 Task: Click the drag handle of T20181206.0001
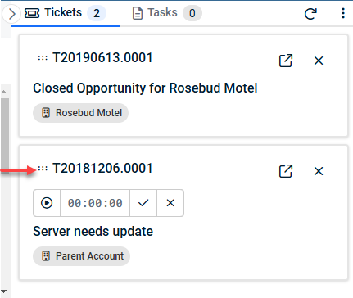coord(43,169)
